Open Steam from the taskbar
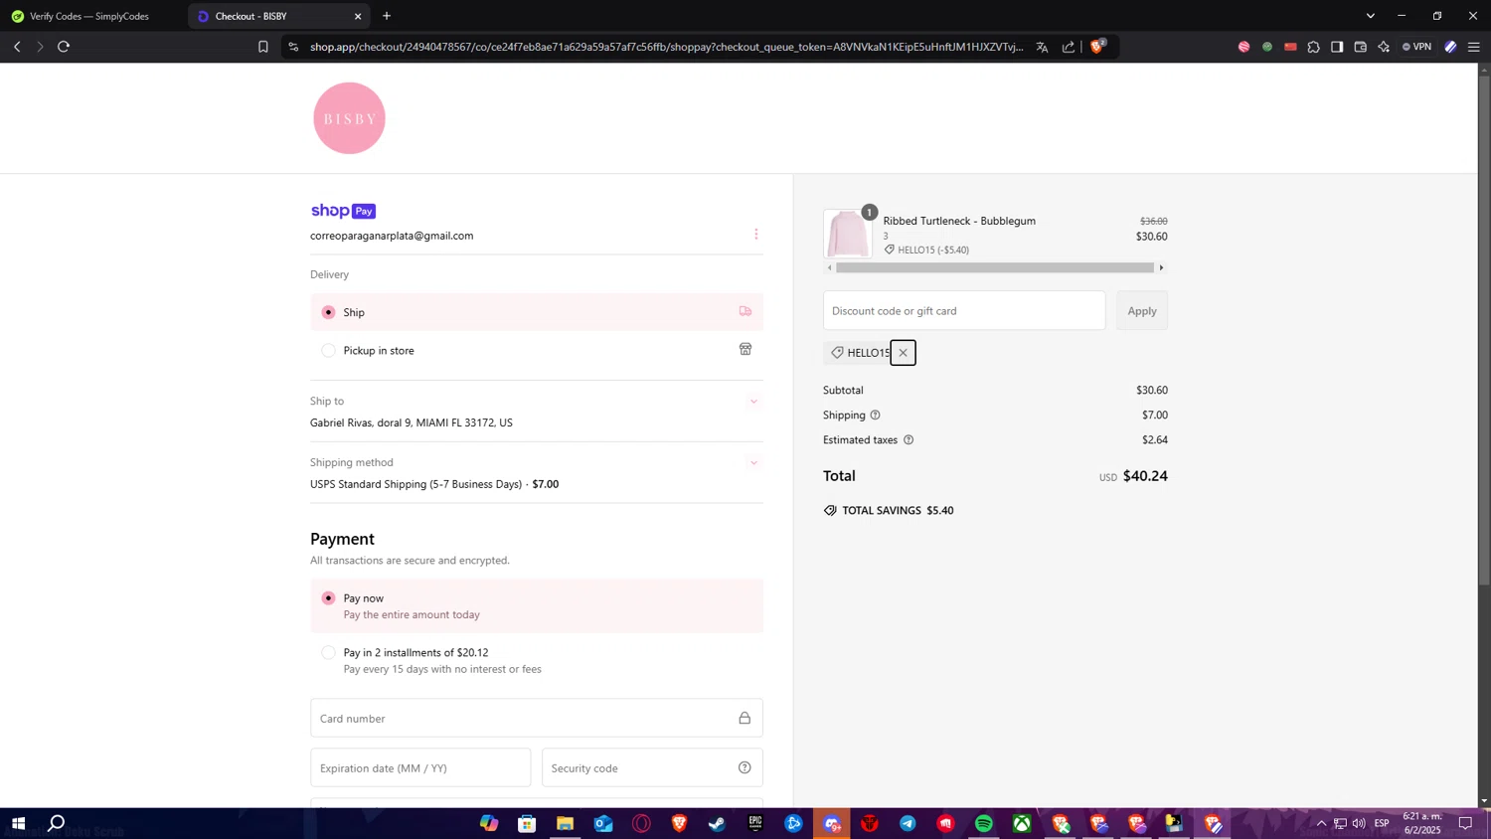 [x=717, y=823]
